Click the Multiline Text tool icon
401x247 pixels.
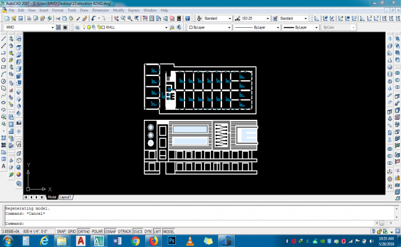tap(4, 166)
